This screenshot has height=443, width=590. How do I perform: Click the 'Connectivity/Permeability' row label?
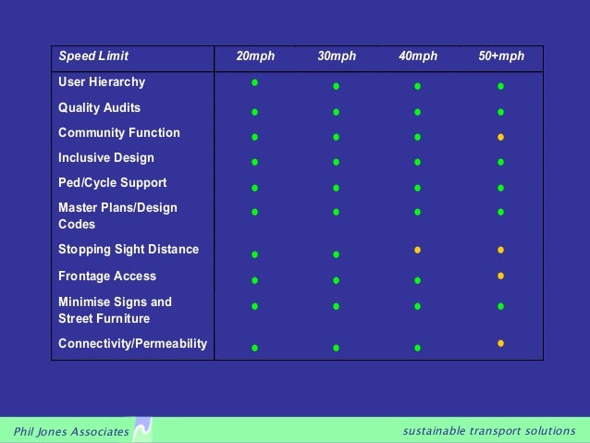tap(133, 344)
